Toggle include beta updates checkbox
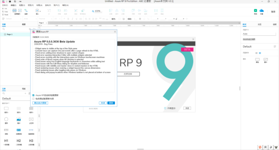Screen dimensions: 279x150 pos(34,99)
